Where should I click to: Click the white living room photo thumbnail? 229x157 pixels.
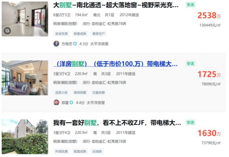(x=25, y=19)
